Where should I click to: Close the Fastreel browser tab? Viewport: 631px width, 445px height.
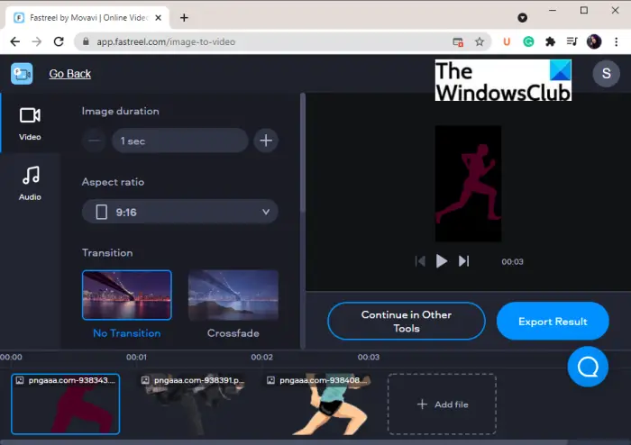coord(158,18)
